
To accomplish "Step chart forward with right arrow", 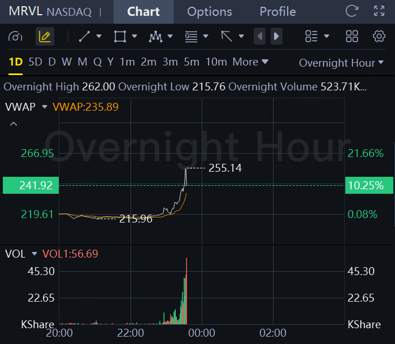I will tap(276, 36).
